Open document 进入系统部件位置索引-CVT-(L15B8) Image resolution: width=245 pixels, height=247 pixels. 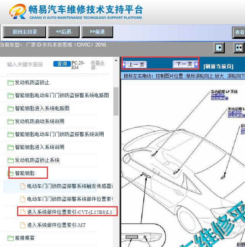point(70,212)
